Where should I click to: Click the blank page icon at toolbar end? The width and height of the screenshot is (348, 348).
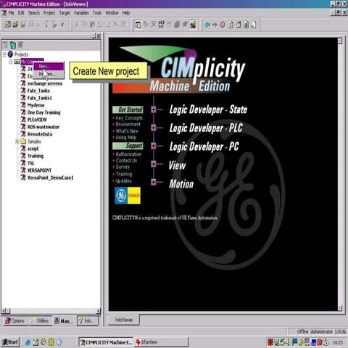click(254, 25)
